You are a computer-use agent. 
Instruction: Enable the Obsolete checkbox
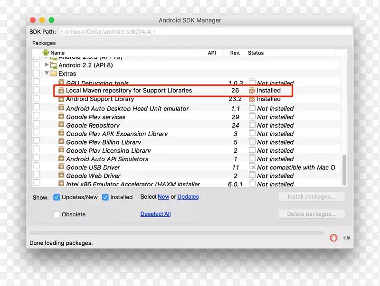point(57,214)
